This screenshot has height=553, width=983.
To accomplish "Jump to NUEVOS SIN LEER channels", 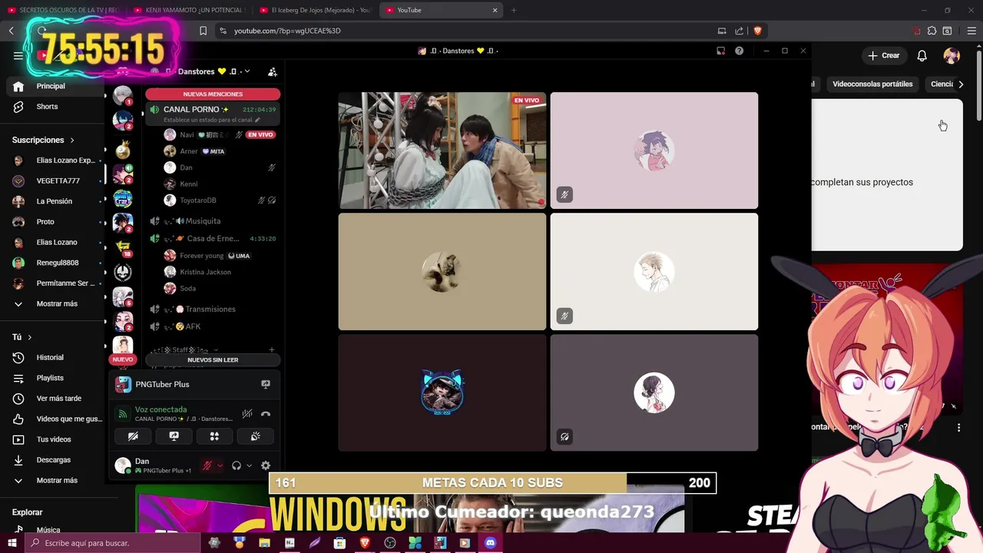I will [x=213, y=359].
